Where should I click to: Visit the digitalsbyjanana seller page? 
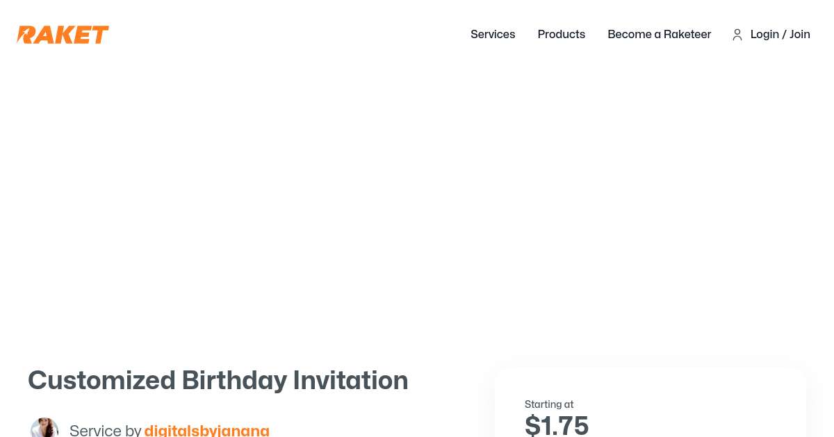click(206, 430)
